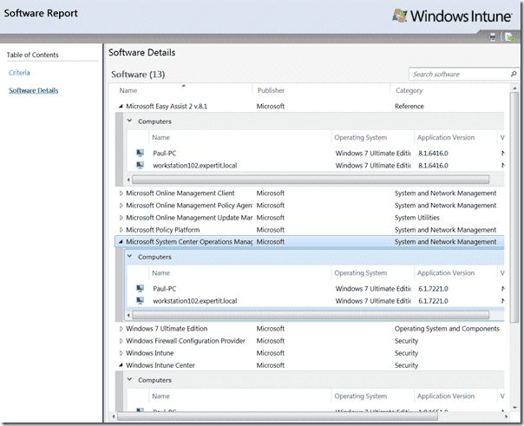Open the Software Details link
This screenshot has height=426, width=524.
pos(34,90)
